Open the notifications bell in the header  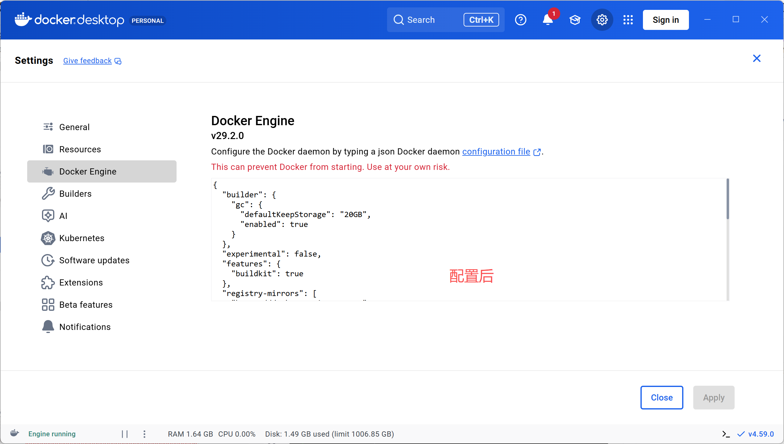point(548,20)
